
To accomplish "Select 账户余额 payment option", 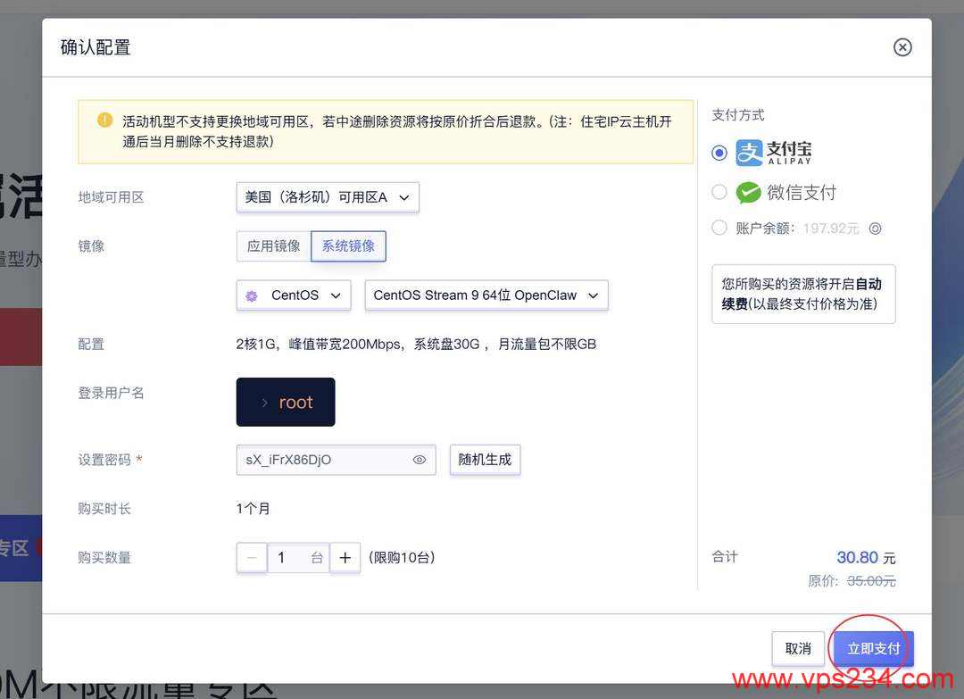I will click(719, 229).
